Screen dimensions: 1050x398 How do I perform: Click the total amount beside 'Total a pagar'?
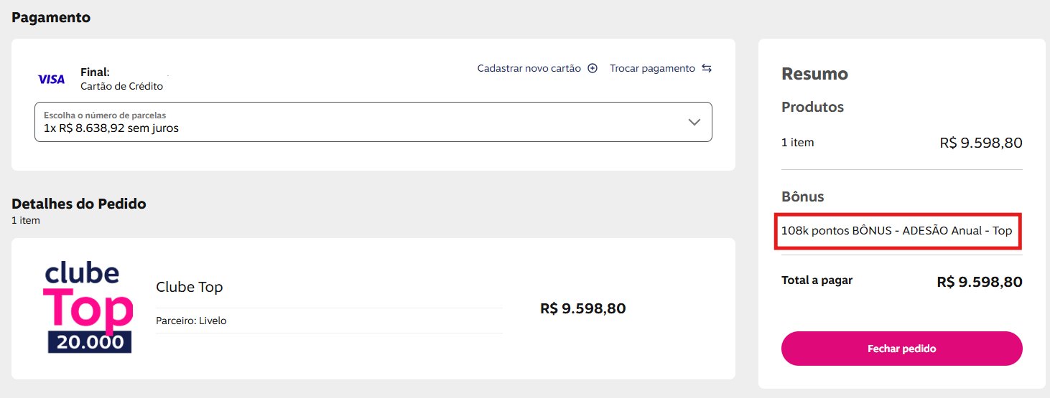coord(979,282)
